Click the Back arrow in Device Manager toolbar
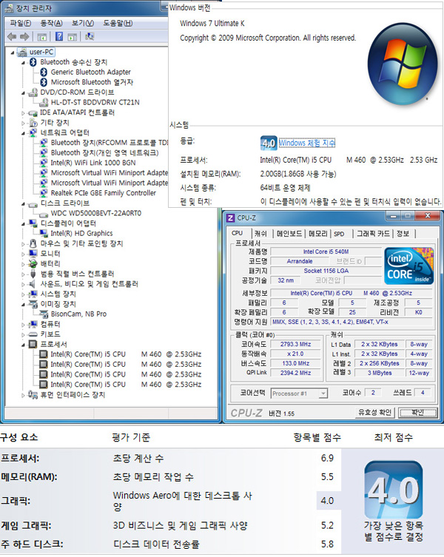The width and height of the screenshot is (444, 557). [x=12, y=36]
